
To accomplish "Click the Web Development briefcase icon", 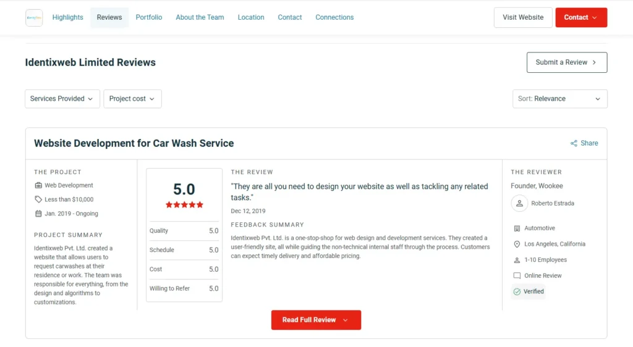I will coord(38,185).
